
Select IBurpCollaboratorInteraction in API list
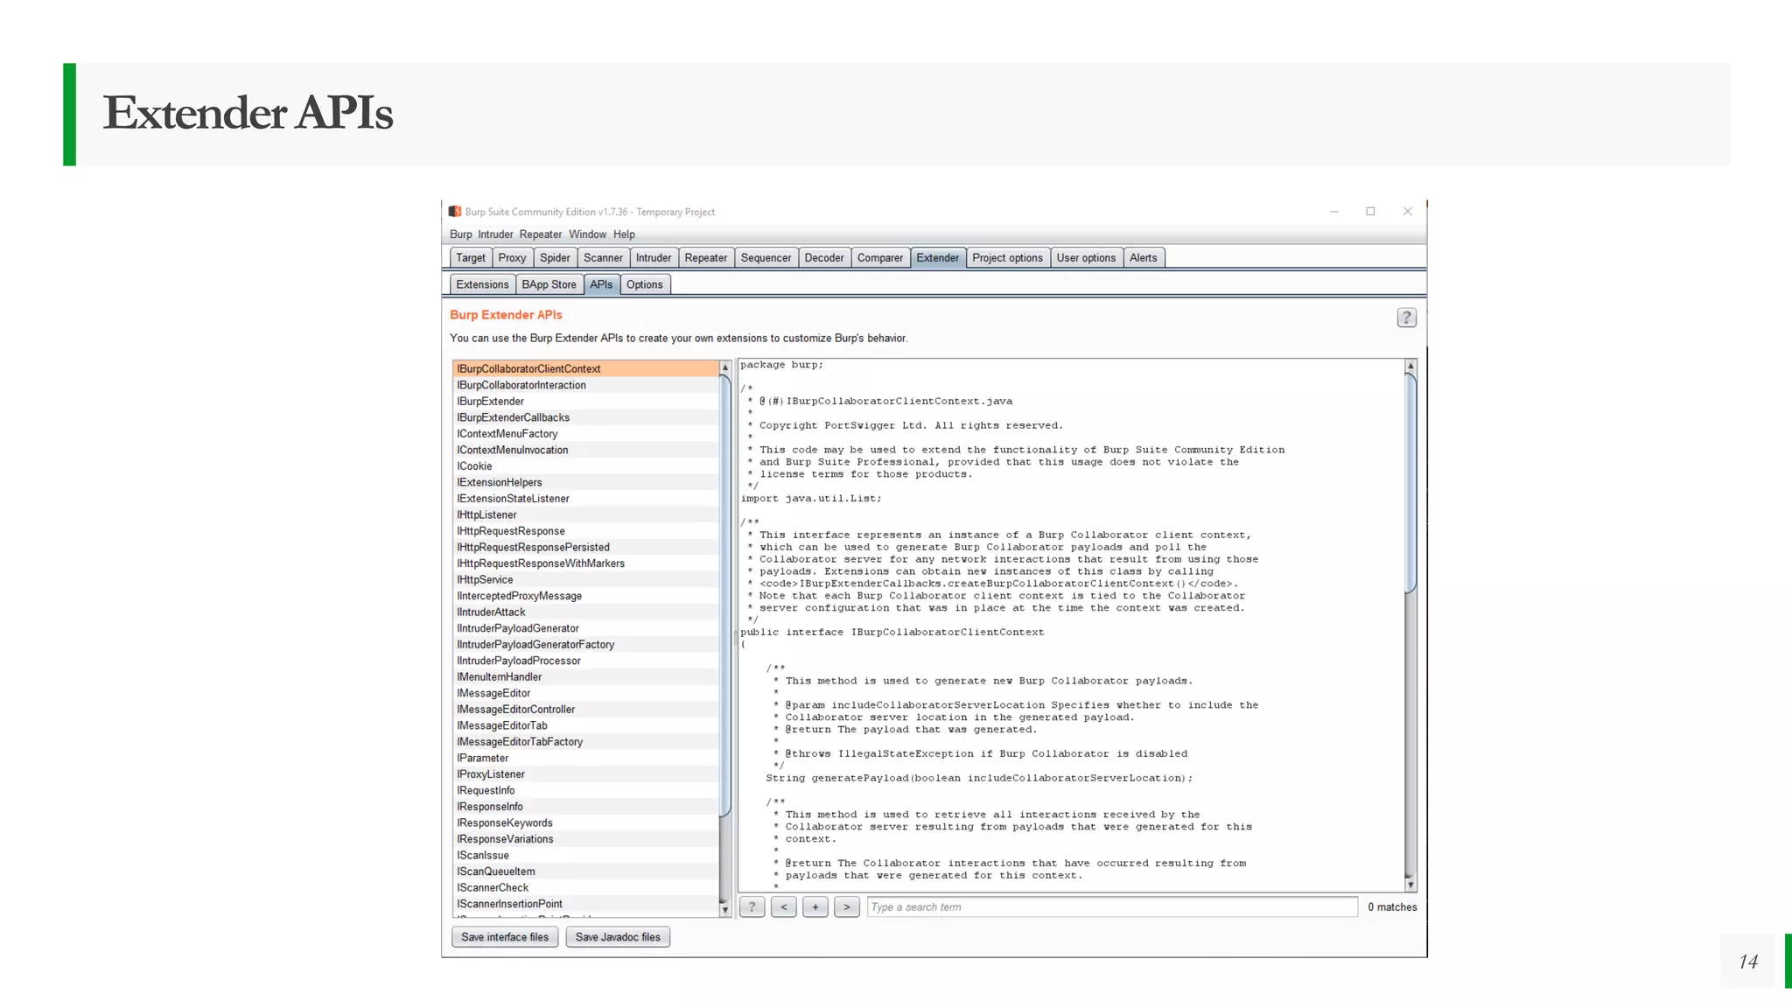coord(585,385)
